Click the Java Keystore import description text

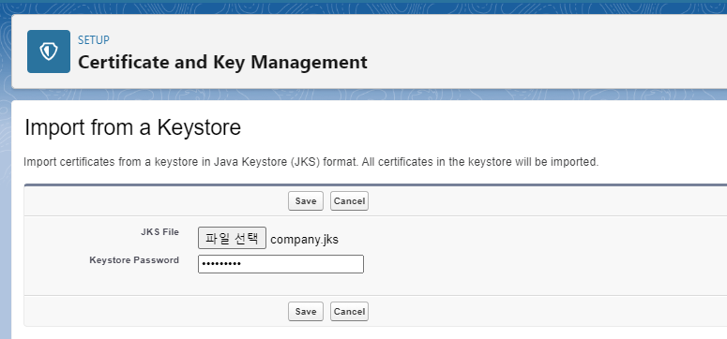(311, 163)
